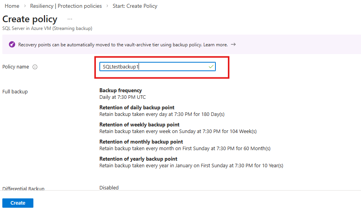Open the Learn more link
The height and width of the screenshot is (212, 361).
pos(215,45)
